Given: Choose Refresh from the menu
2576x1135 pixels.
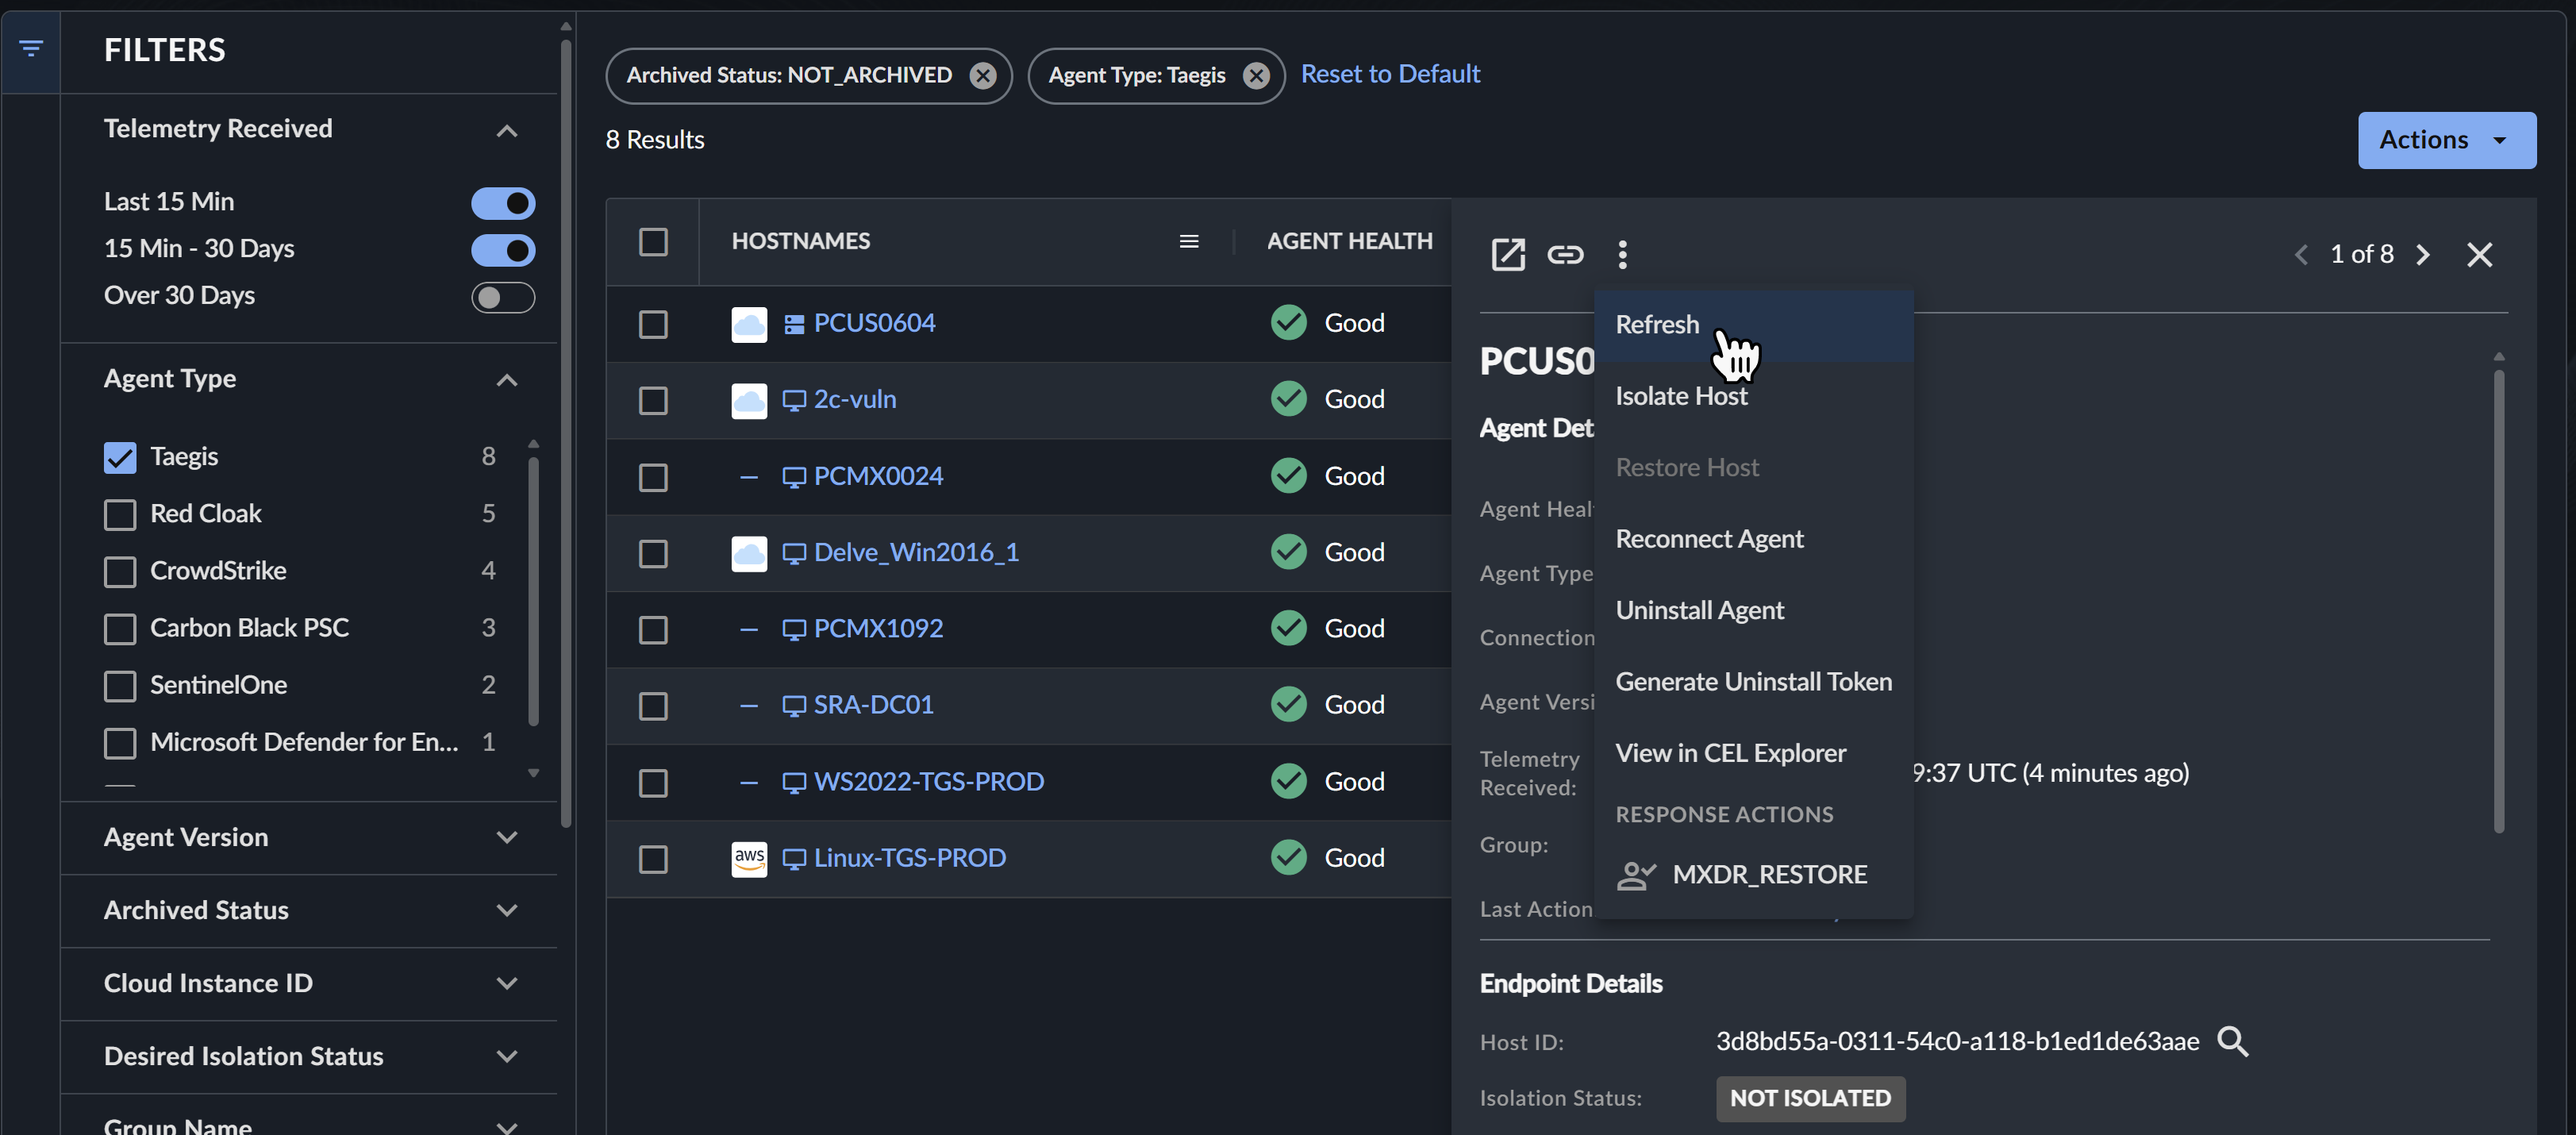Looking at the screenshot, I should pyautogui.click(x=1754, y=325).
